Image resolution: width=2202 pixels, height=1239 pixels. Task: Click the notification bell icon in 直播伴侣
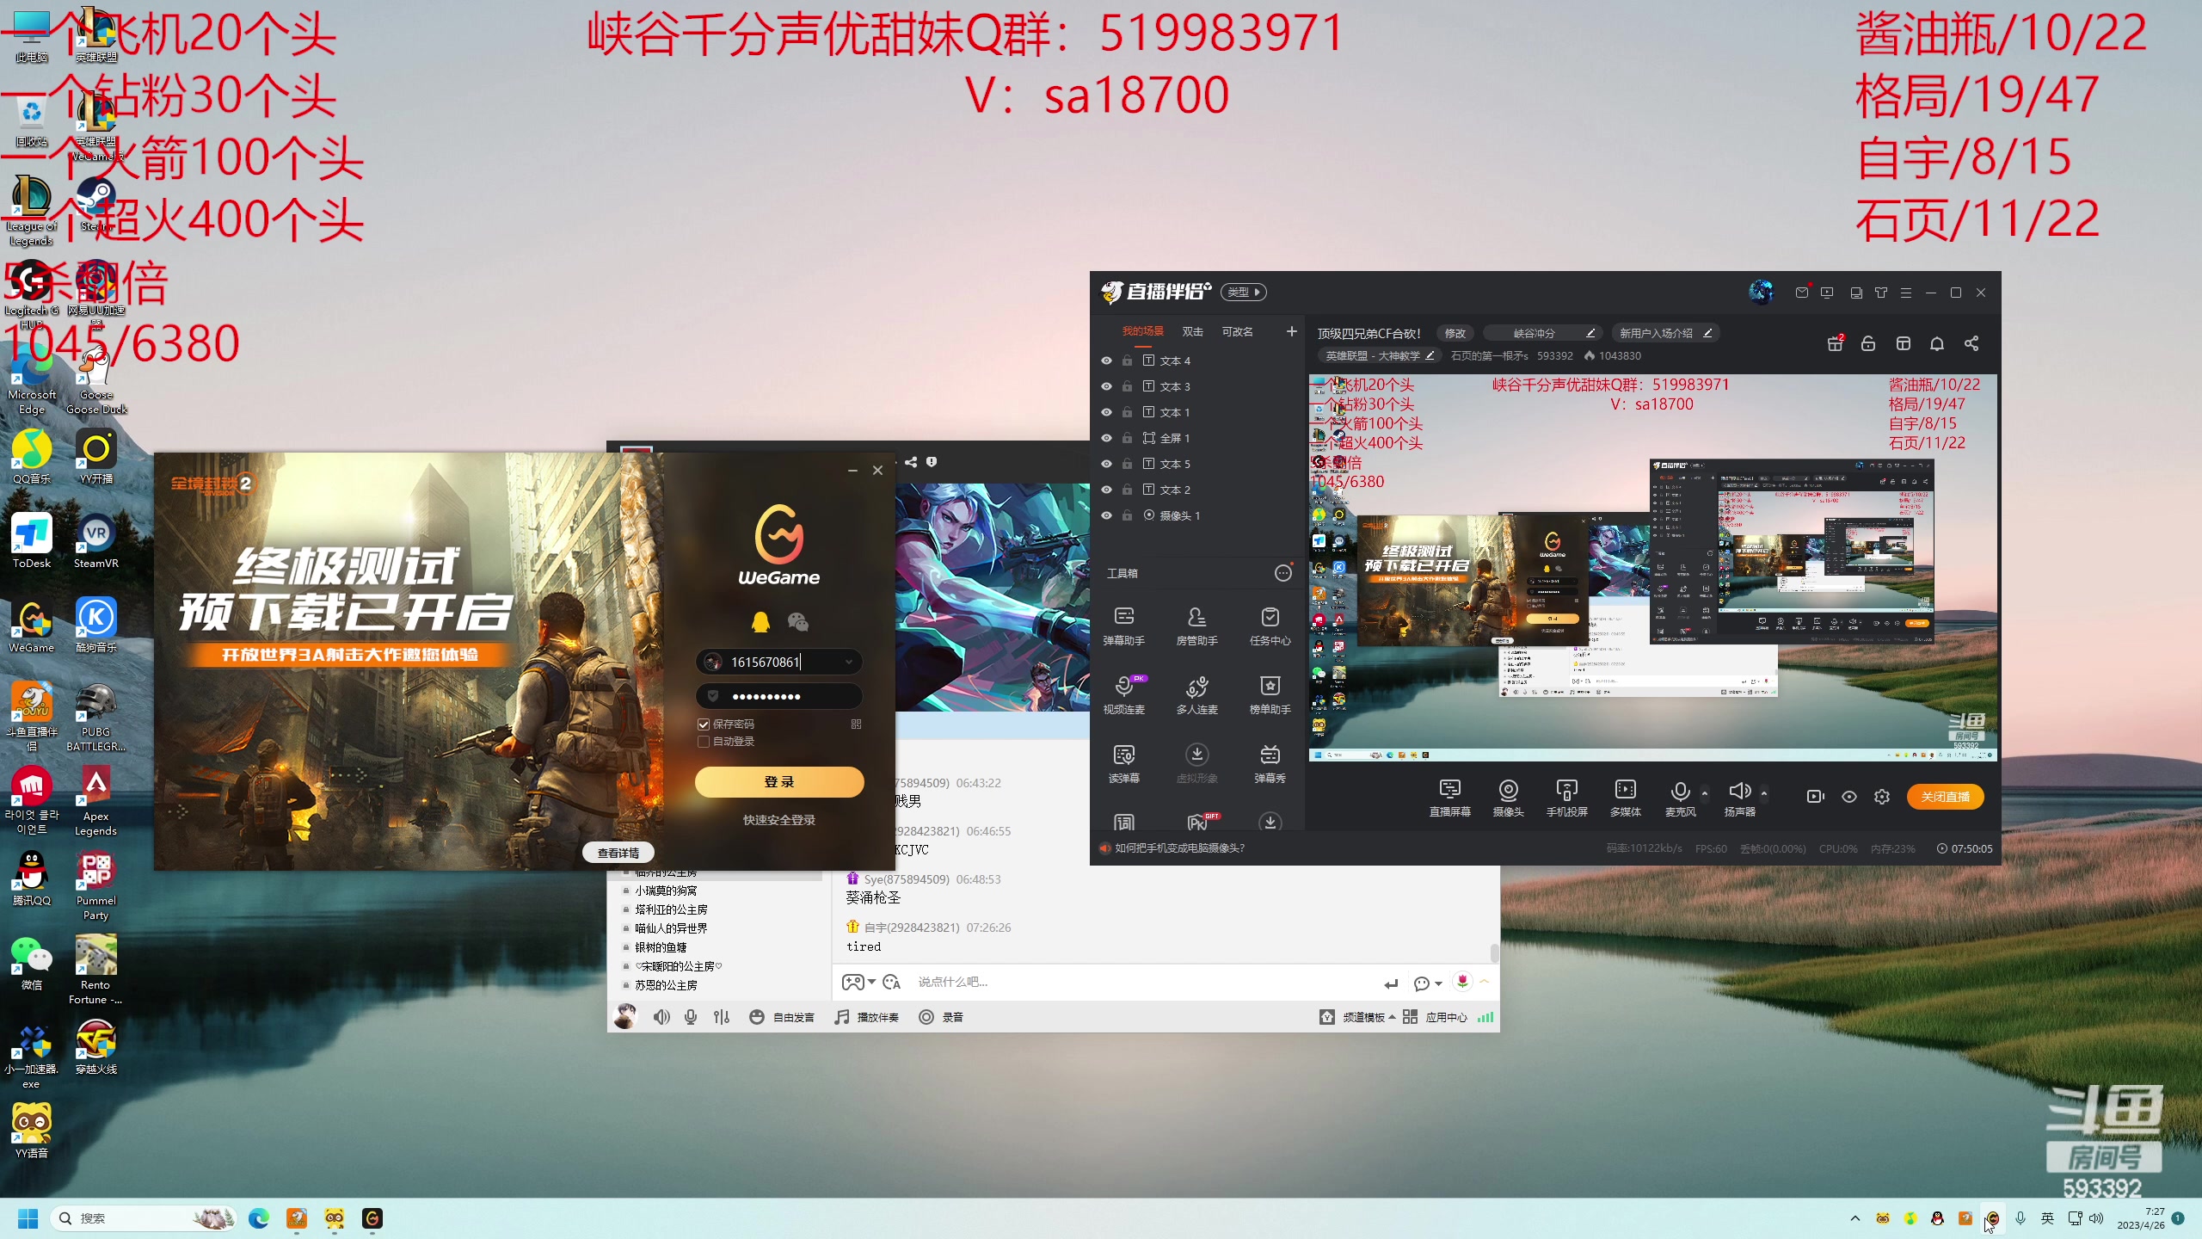[x=1937, y=343]
